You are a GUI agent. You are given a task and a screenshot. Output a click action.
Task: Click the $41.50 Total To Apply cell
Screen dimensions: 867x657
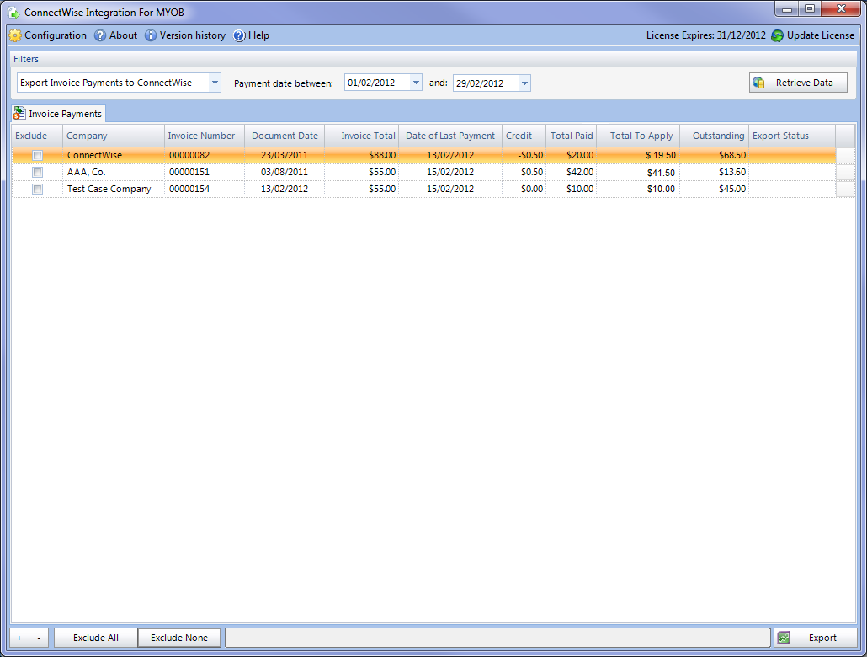pyautogui.click(x=638, y=172)
